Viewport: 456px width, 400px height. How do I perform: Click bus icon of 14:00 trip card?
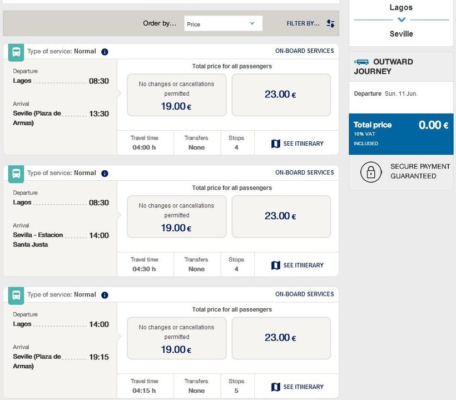click(x=17, y=295)
